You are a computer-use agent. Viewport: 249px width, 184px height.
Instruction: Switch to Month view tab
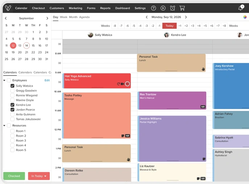point(73,17)
